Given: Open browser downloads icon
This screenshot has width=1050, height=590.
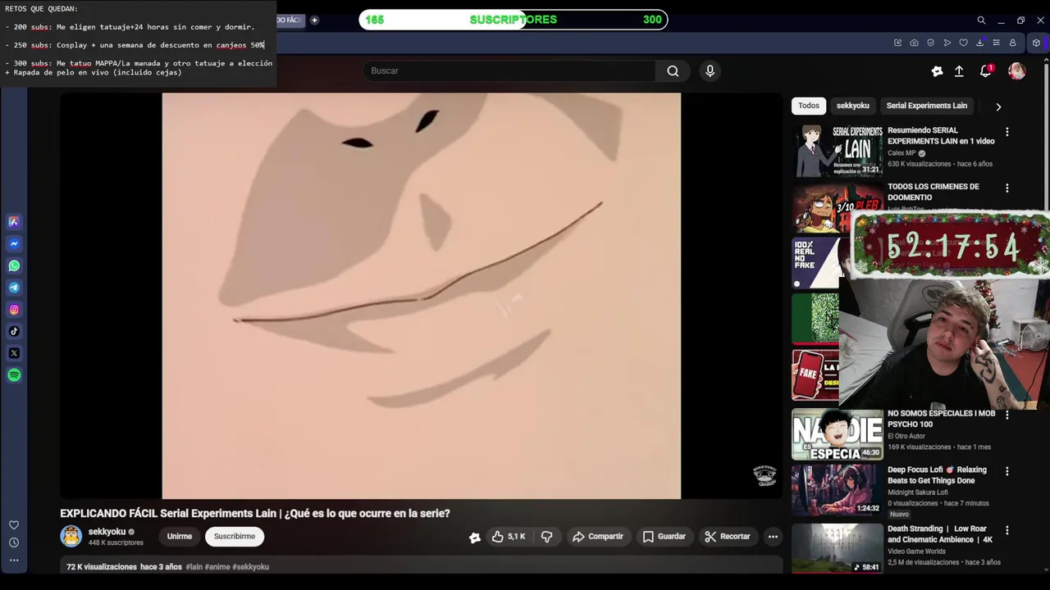Looking at the screenshot, I should click(979, 43).
